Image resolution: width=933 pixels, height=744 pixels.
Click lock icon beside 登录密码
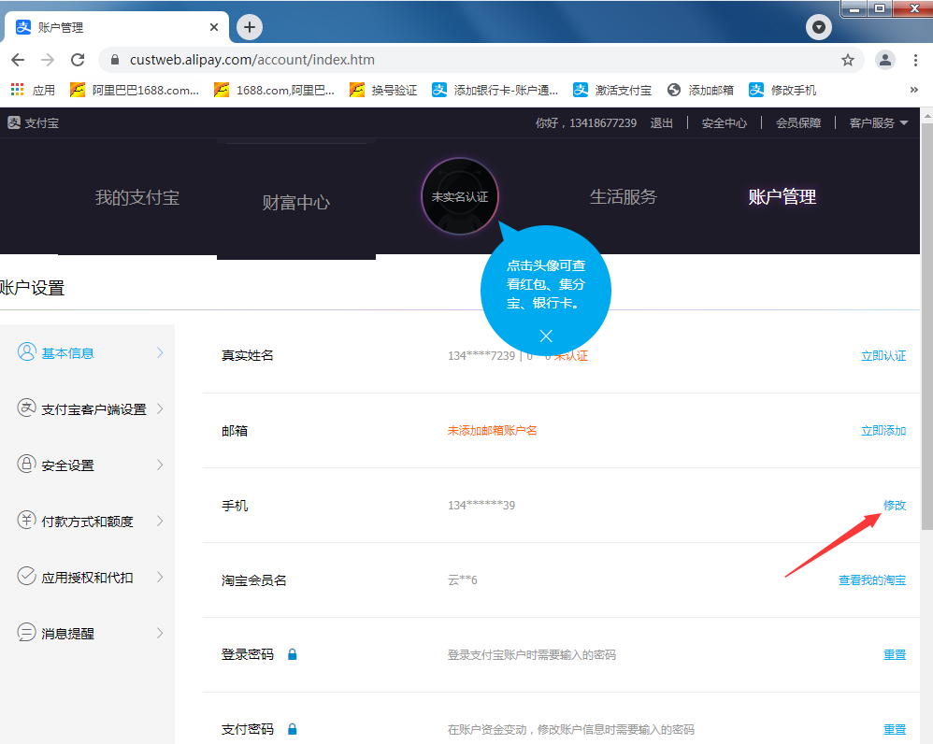point(293,654)
